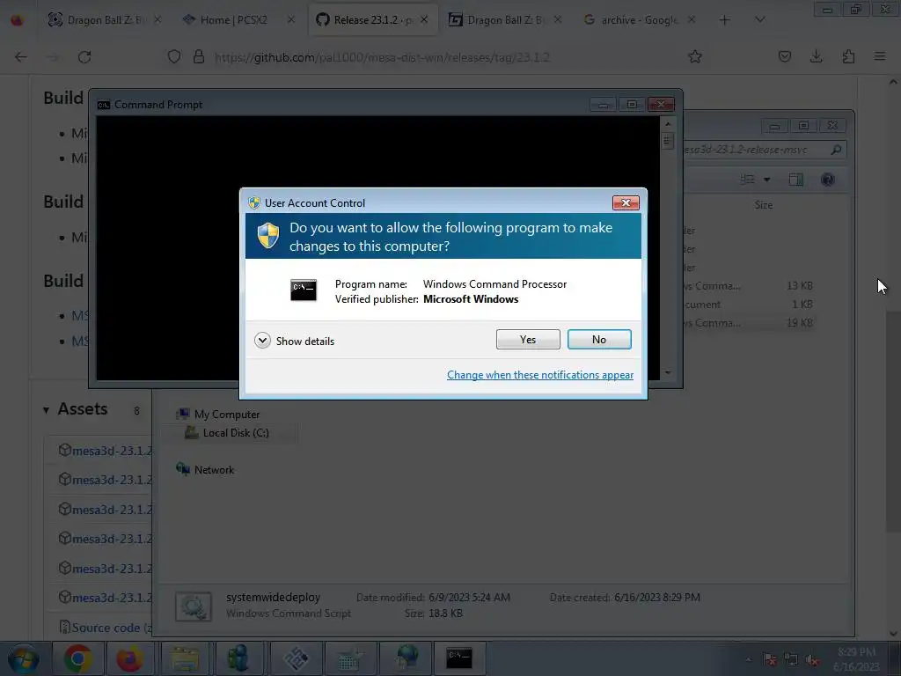Open the Firefox extensions puzzle icon
The height and width of the screenshot is (676, 901).
pyautogui.click(x=848, y=56)
